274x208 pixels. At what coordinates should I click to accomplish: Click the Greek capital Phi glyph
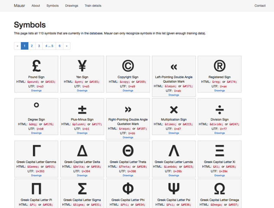128,188
